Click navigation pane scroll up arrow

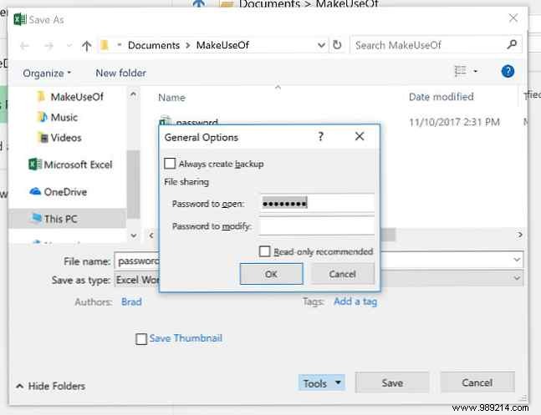click(x=134, y=94)
